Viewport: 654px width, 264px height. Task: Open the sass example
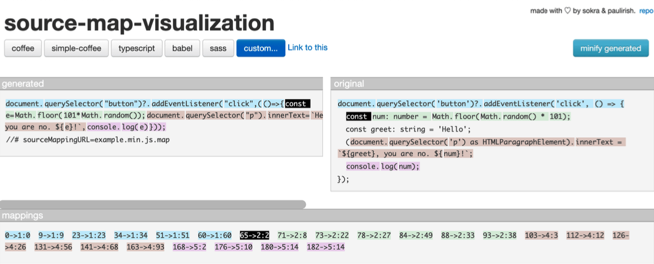pos(218,48)
